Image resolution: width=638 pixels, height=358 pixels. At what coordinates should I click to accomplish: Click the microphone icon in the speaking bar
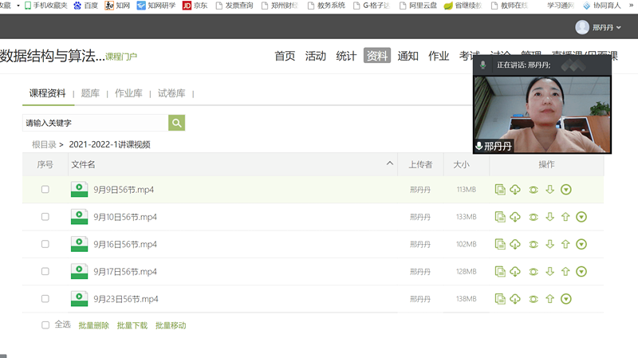[483, 65]
